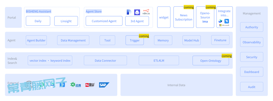Click the SAP logo
The height and width of the screenshot is (101, 273).
coord(104,85)
